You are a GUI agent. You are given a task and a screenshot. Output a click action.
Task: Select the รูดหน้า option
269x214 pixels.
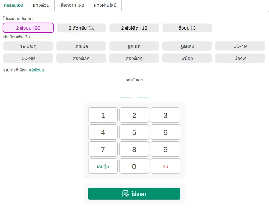tap(134, 46)
